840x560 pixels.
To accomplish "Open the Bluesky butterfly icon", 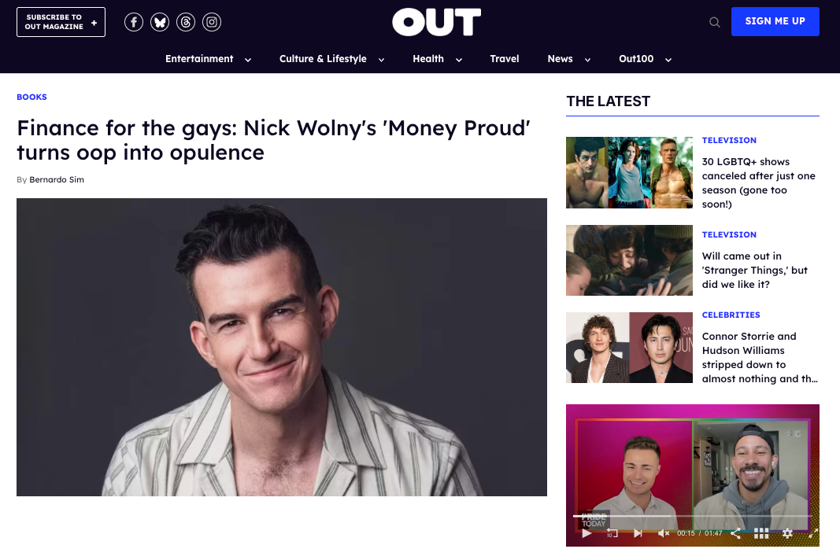I will pyautogui.click(x=160, y=22).
